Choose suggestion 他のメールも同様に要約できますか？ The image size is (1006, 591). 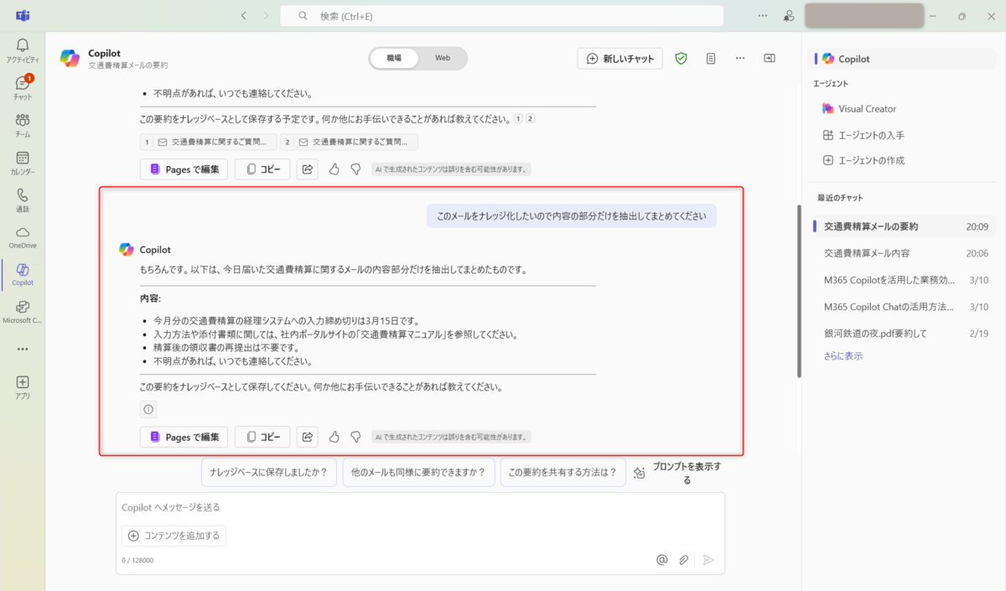click(x=418, y=472)
